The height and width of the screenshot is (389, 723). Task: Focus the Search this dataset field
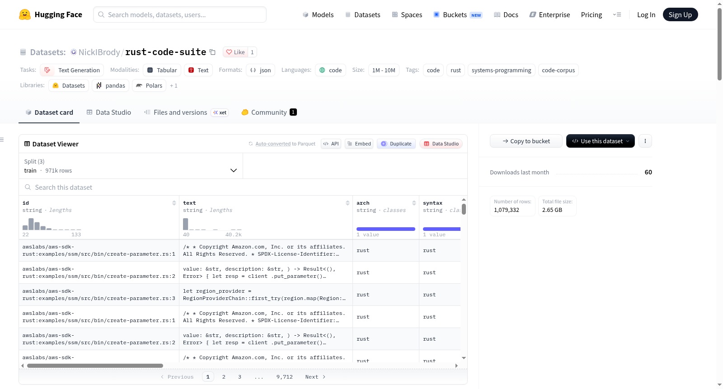tap(243, 187)
